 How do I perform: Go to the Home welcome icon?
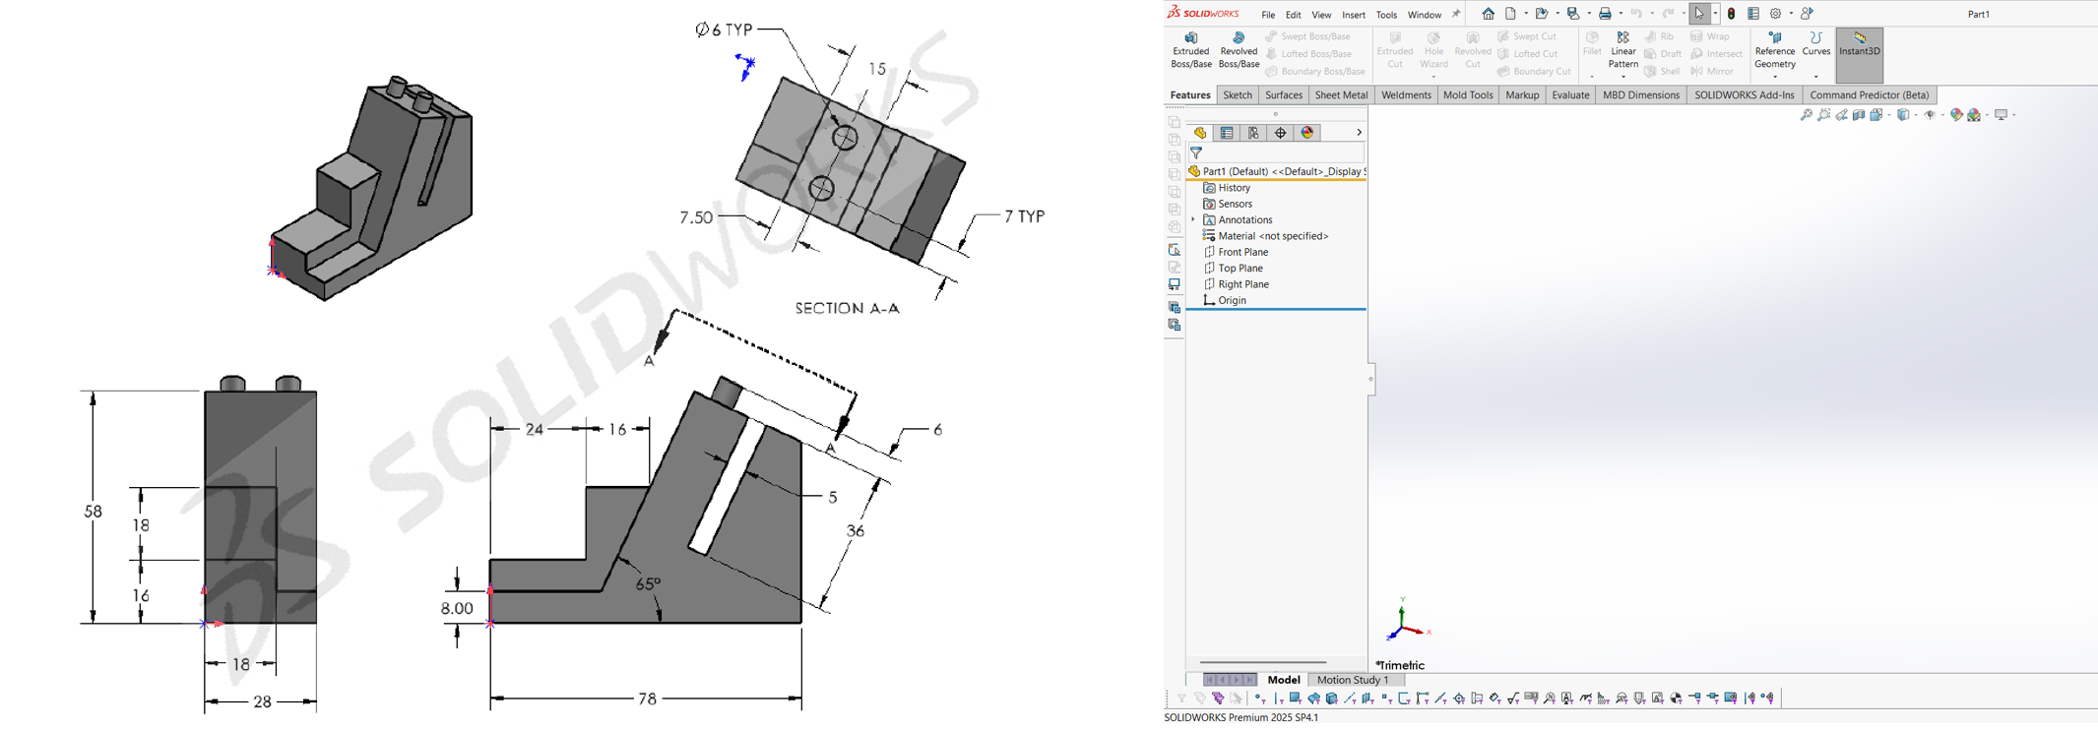(x=1488, y=14)
